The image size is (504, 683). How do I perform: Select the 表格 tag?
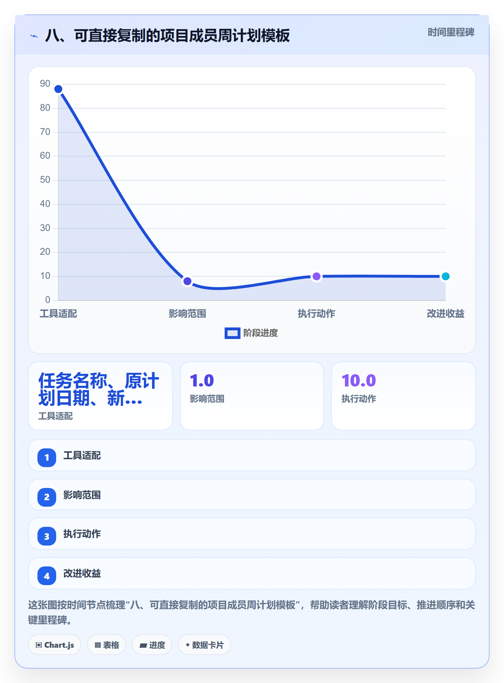[x=107, y=645]
